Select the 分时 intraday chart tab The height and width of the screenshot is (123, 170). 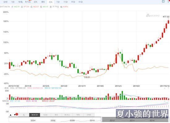click(x=5, y=2)
